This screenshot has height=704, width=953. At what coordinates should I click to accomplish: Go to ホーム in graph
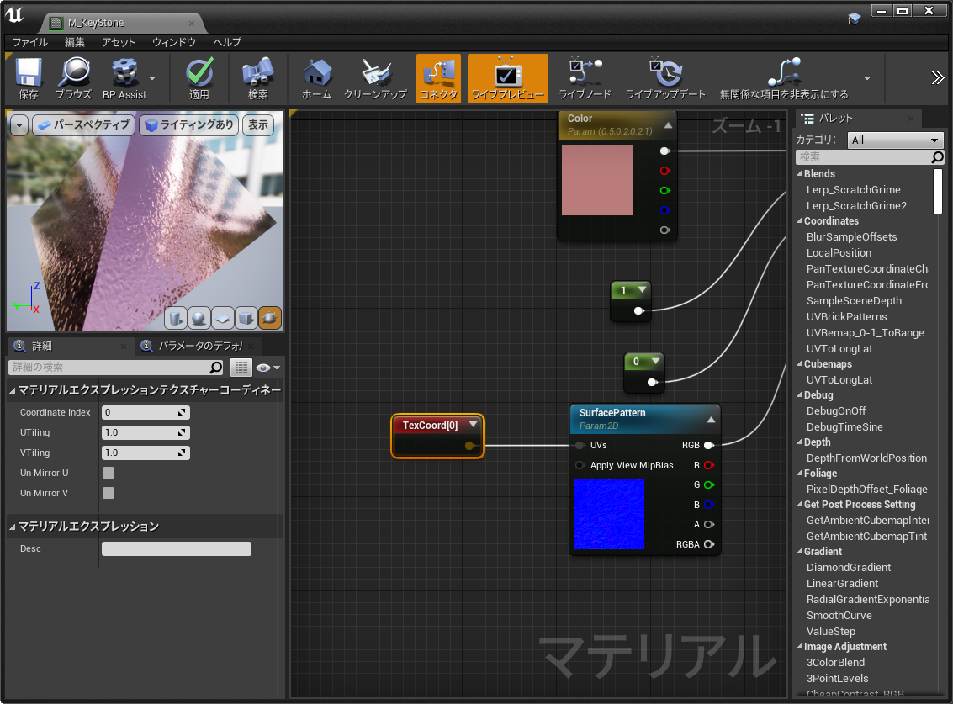(x=316, y=78)
